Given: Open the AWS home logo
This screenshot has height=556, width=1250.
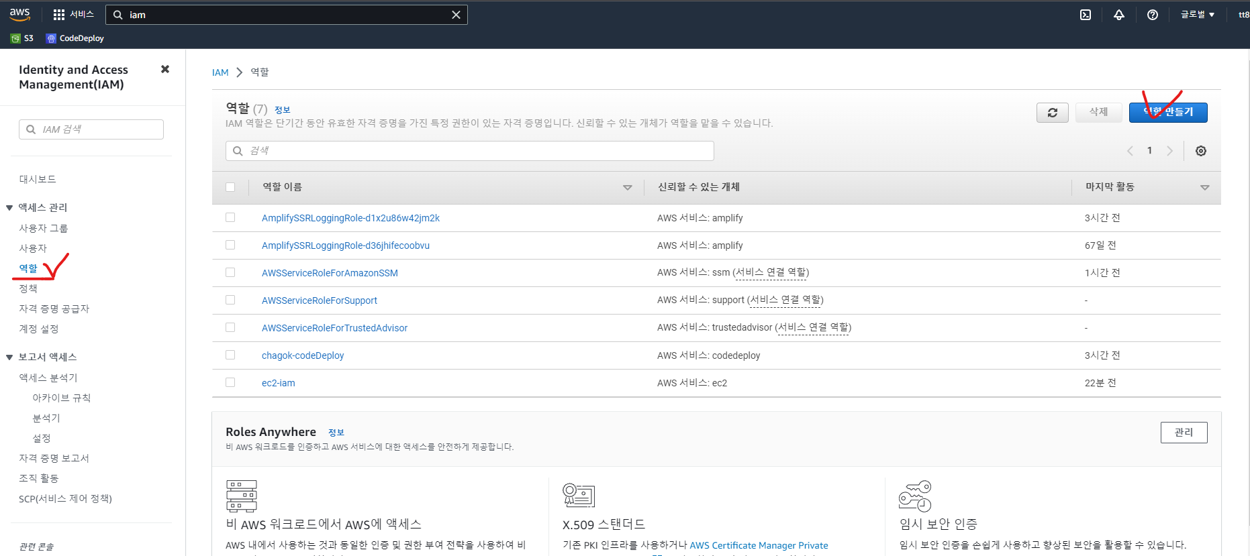Looking at the screenshot, I should pyautogui.click(x=20, y=14).
